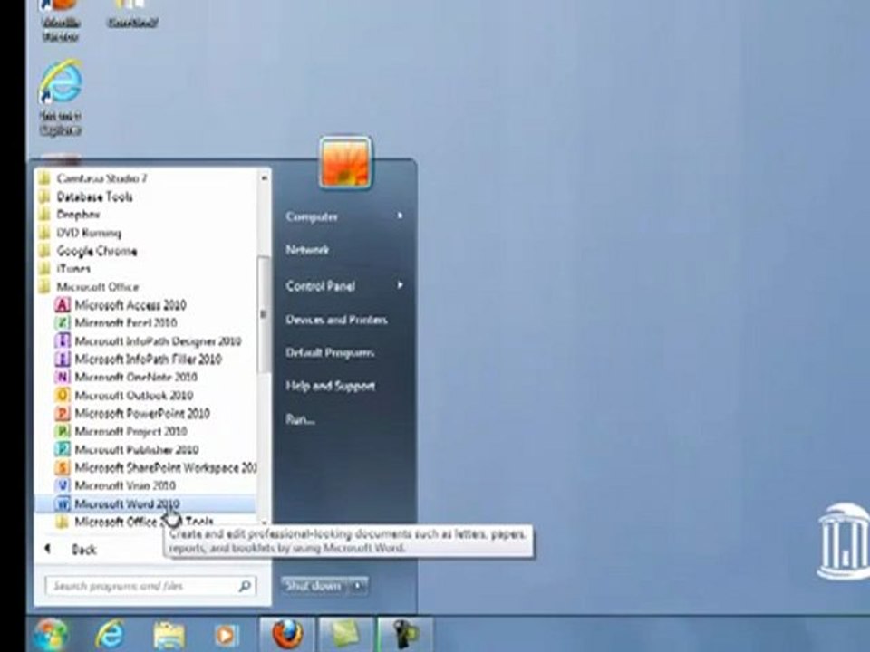Go Back to main Start menu
This screenshot has width=870, height=652.
coord(71,550)
